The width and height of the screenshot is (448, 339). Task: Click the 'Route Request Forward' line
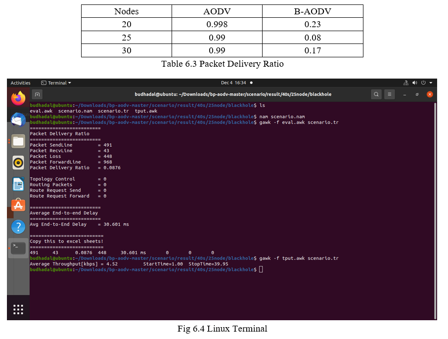(68, 196)
